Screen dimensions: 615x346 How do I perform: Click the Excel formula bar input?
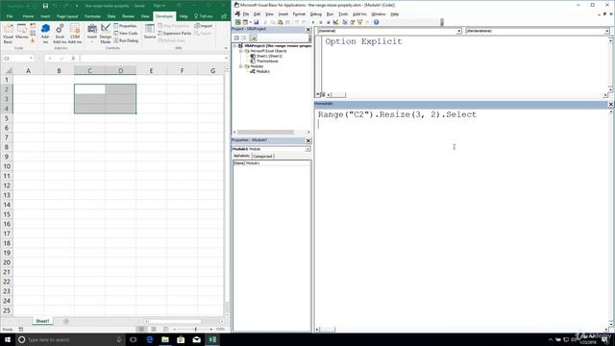pyautogui.click(x=152, y=58)
